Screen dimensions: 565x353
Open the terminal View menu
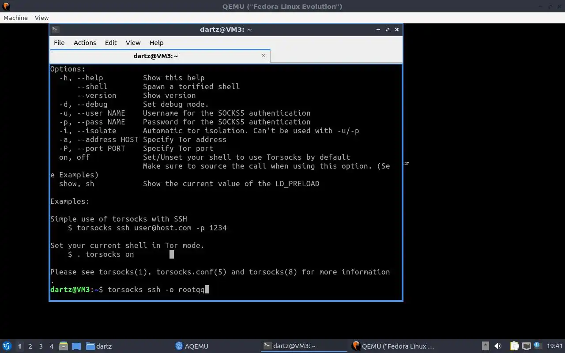point(133,42)
